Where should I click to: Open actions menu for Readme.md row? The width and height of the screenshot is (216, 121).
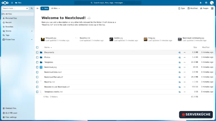pyautogui.click(x=184, y=82)
